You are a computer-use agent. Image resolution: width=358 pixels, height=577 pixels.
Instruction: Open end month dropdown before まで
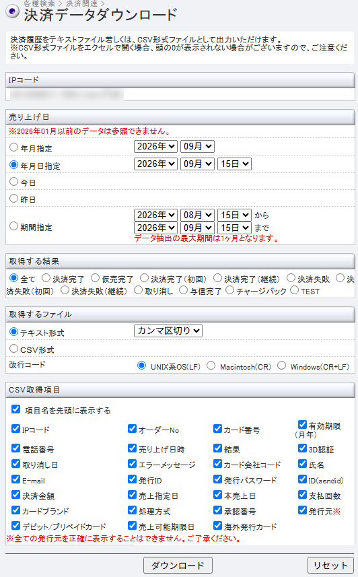pos(197,228)
